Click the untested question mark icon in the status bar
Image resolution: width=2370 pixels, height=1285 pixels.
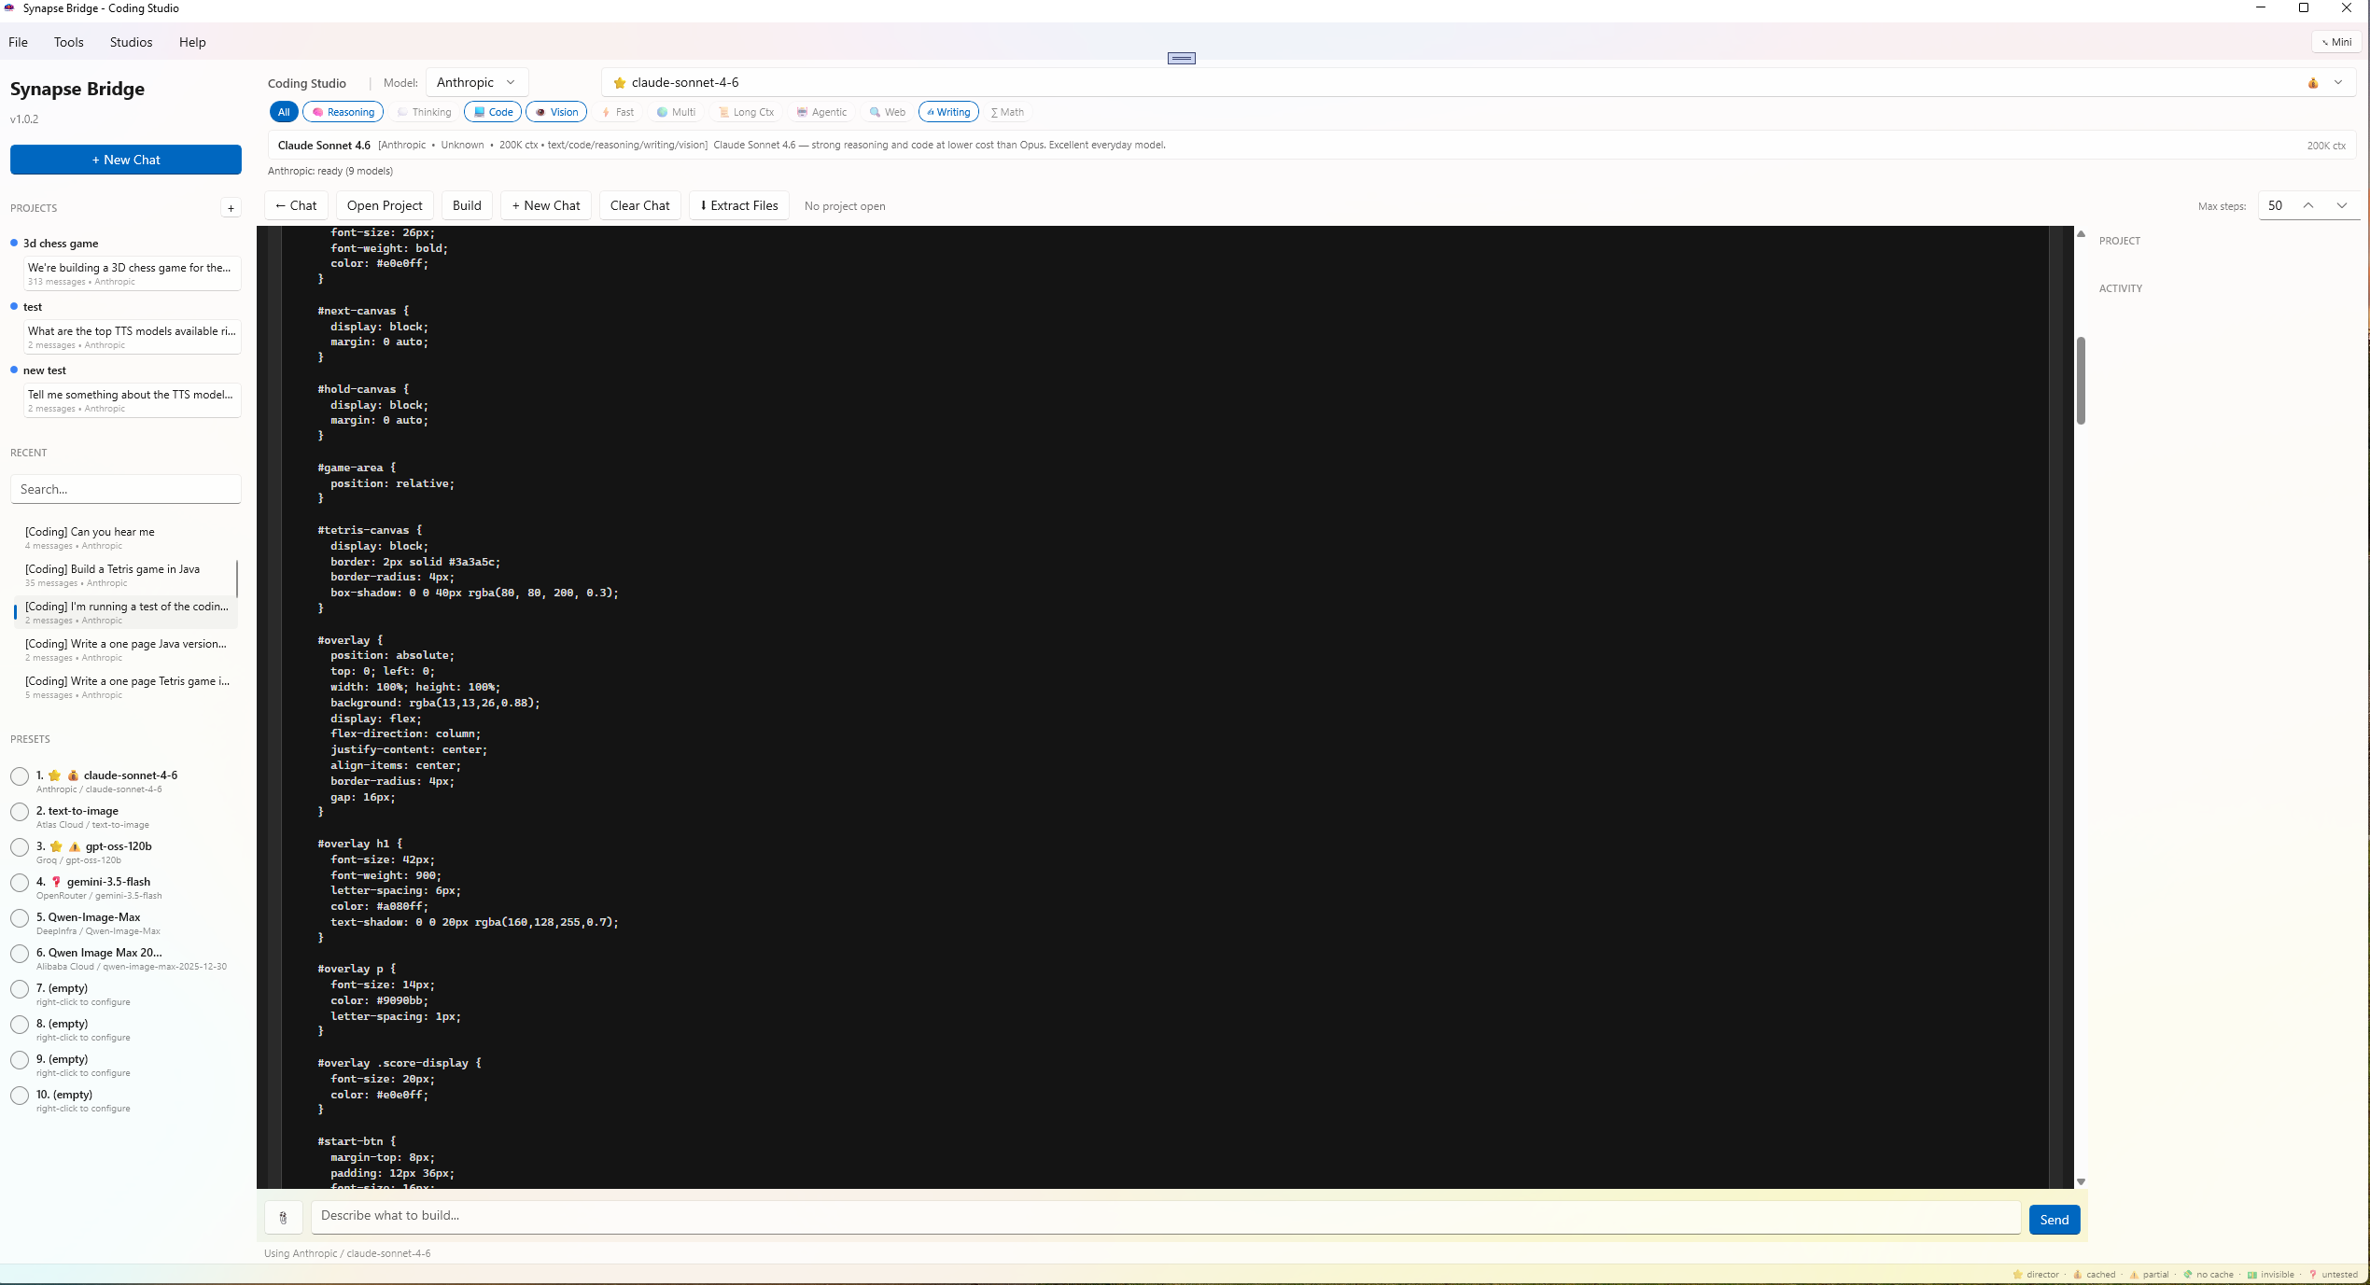click(2313, 1275)
